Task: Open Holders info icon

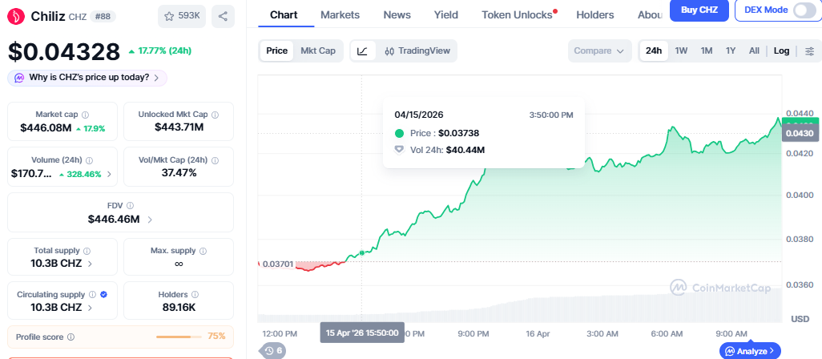Action: [195, 295]
